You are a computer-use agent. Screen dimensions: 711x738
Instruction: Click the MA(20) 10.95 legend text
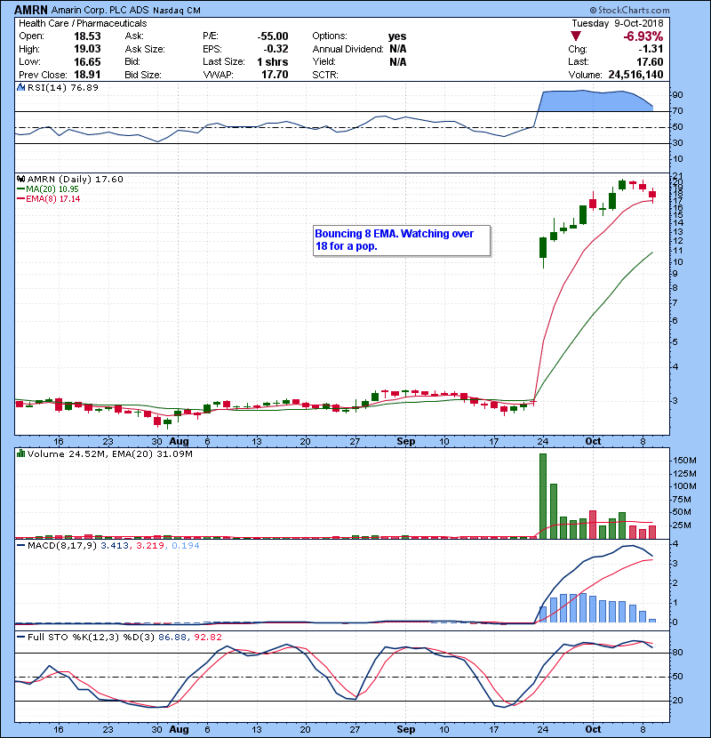click(52, 189)
